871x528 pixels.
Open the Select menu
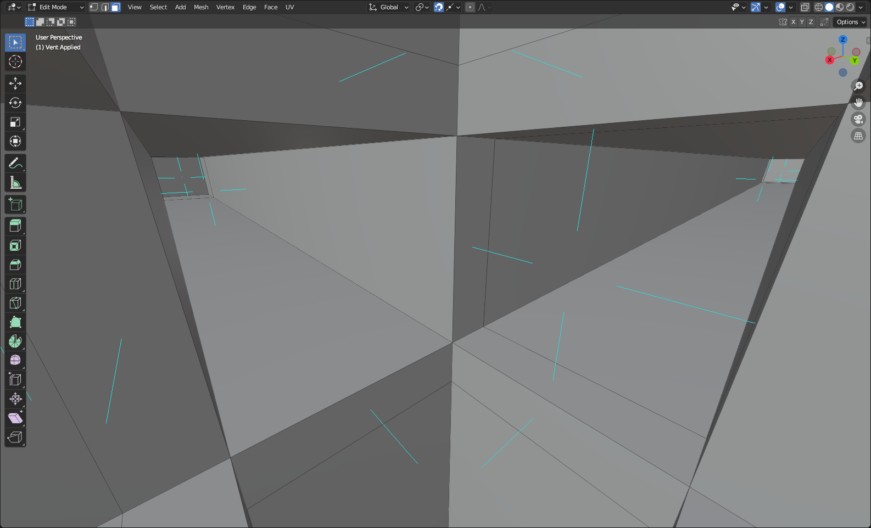(158, 7)
